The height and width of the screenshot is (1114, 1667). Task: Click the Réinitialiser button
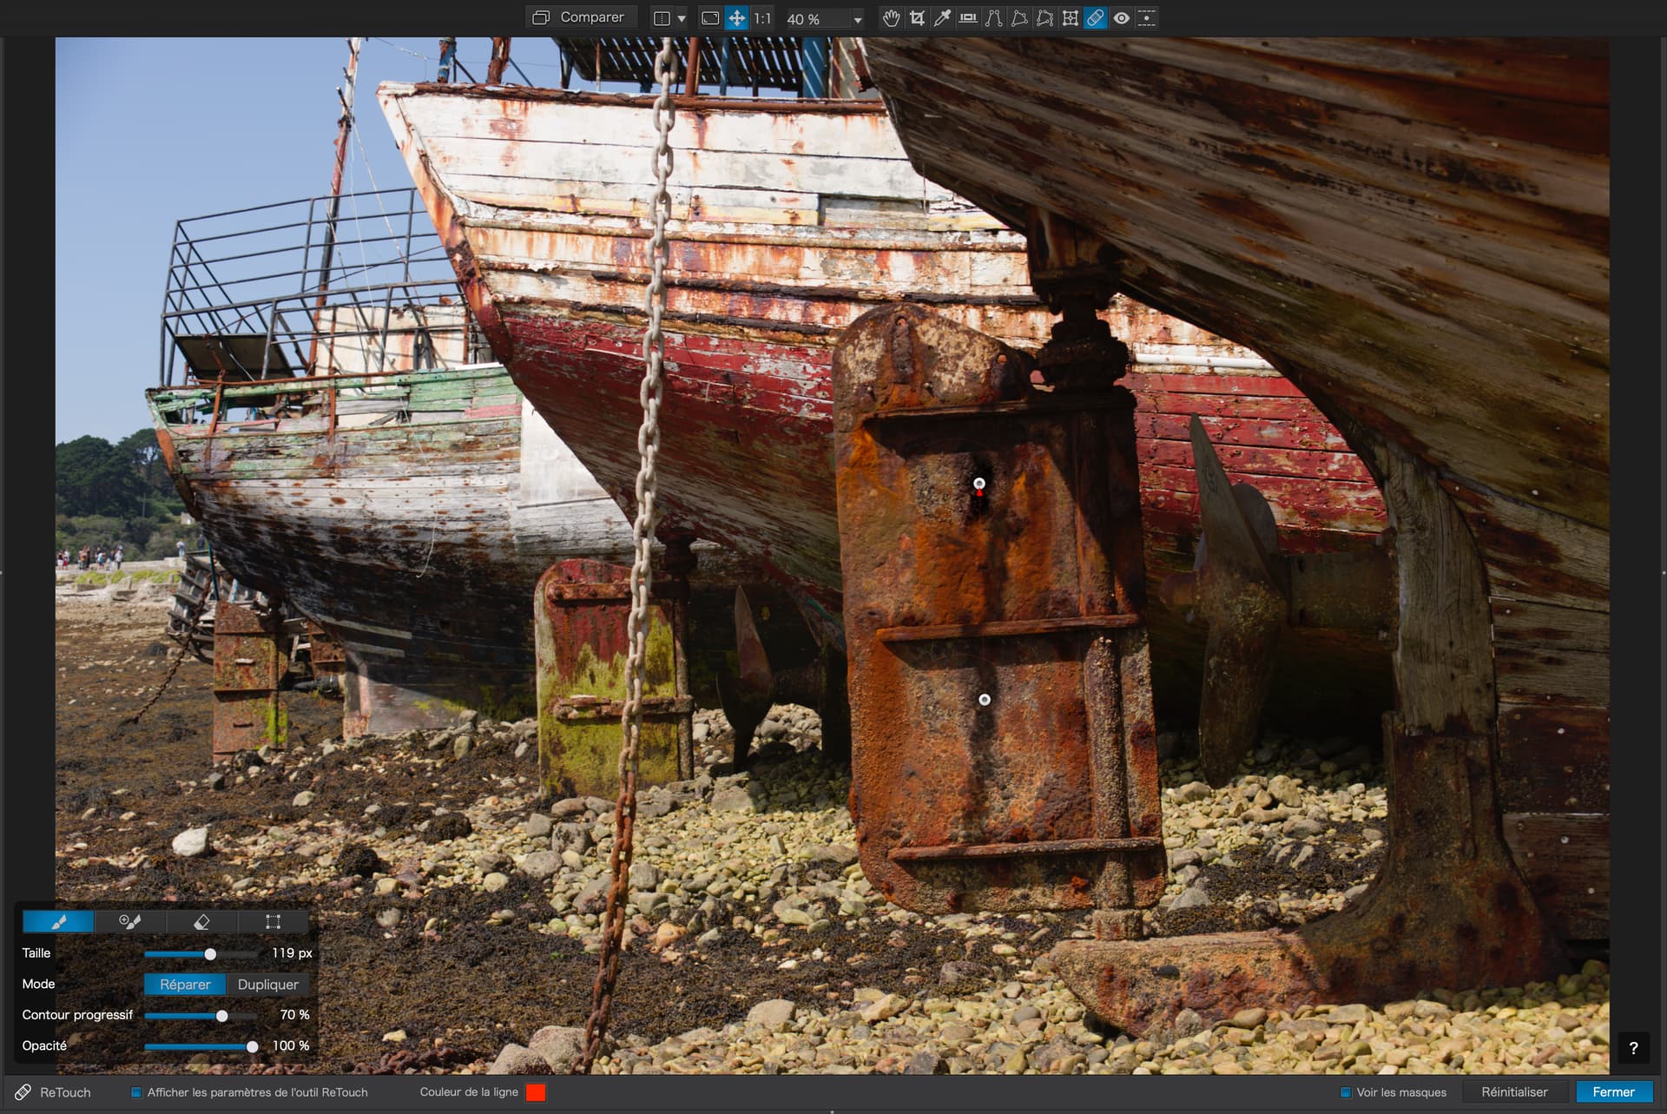coord(1514,1092)
